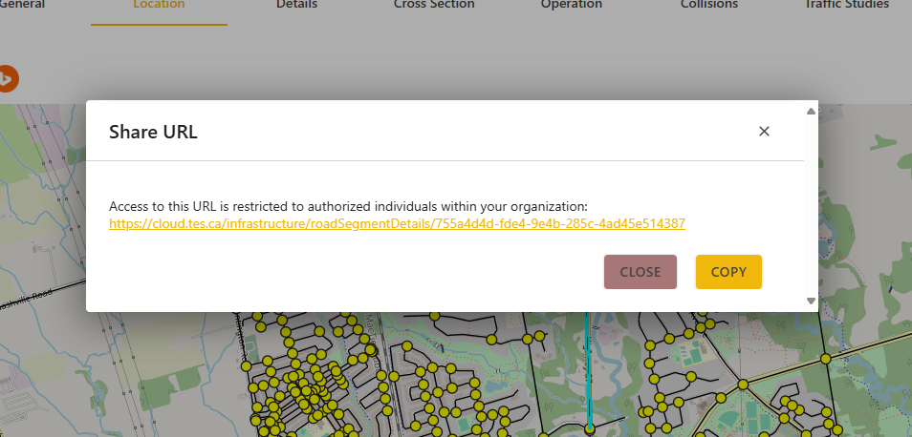912x437 pixels.
Task: Click the X icon in Share URL dialog
Action: click(764, 132)
